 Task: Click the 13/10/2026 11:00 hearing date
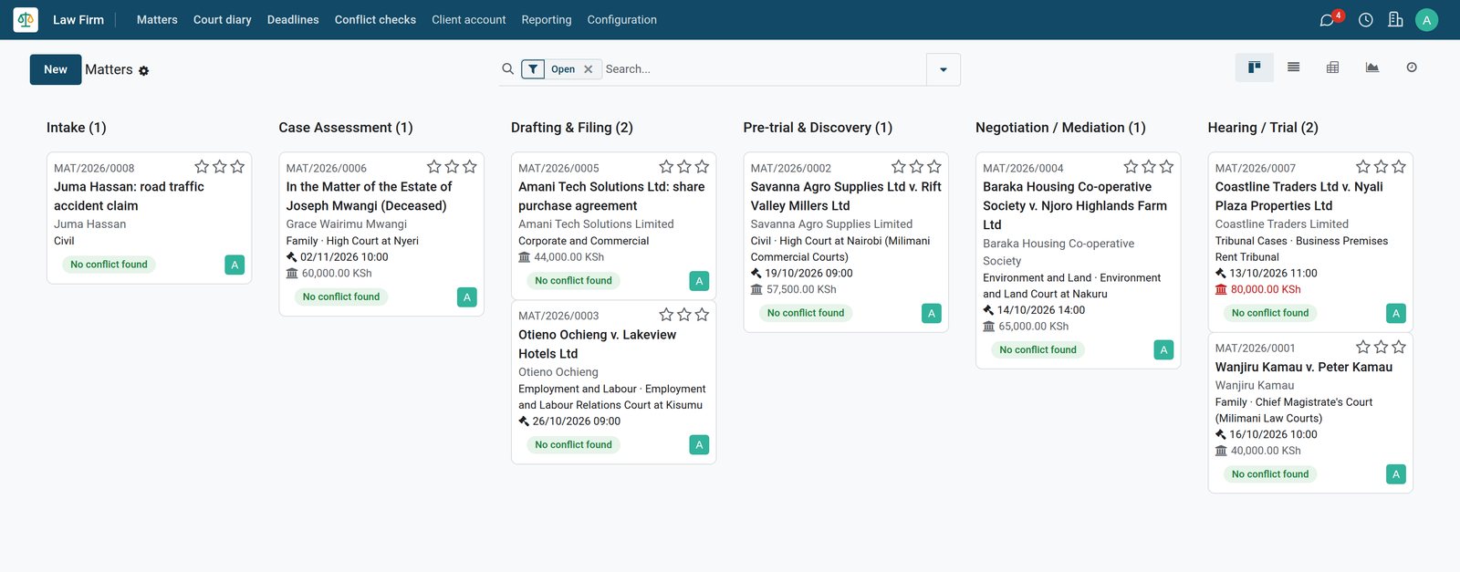point(1273,273)
